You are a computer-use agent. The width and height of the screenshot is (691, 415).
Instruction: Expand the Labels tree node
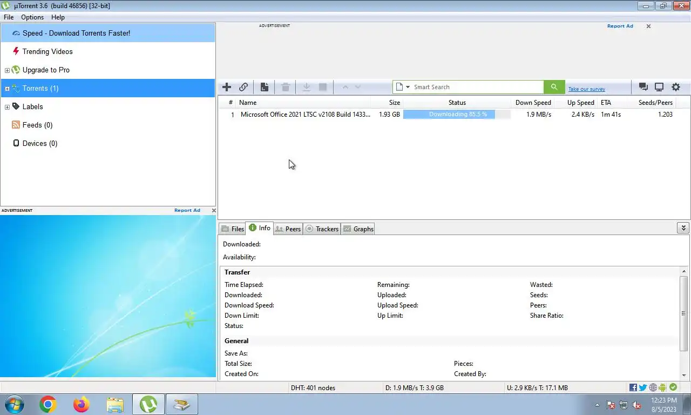[7, 107]
